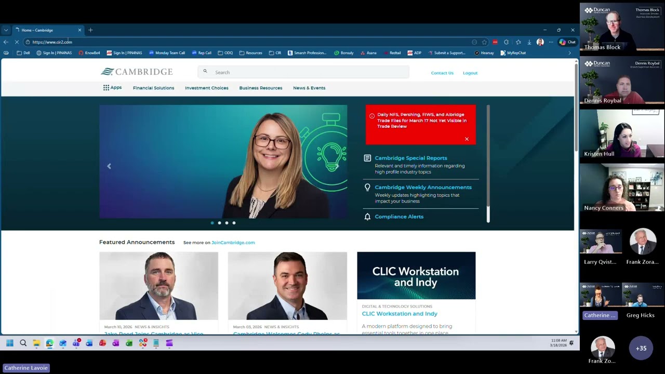Screen dimensions: 665x374
Task: Select first carousel dot indicator
Action: click(x=212, y=223)
